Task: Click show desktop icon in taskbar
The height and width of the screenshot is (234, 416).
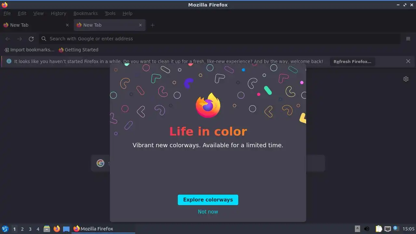Action: coord(66,229)
